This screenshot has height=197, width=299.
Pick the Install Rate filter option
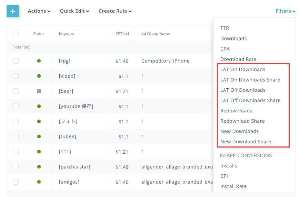pyautogui.click(x=233, y=186)
